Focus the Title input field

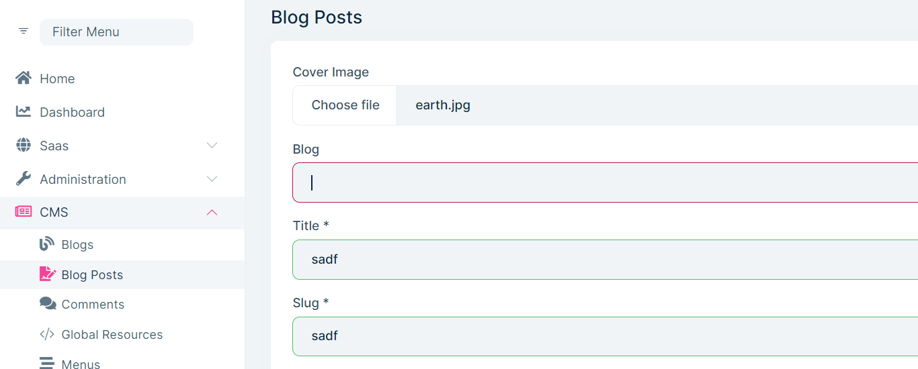pyautogui.click(x=605, y=260)
